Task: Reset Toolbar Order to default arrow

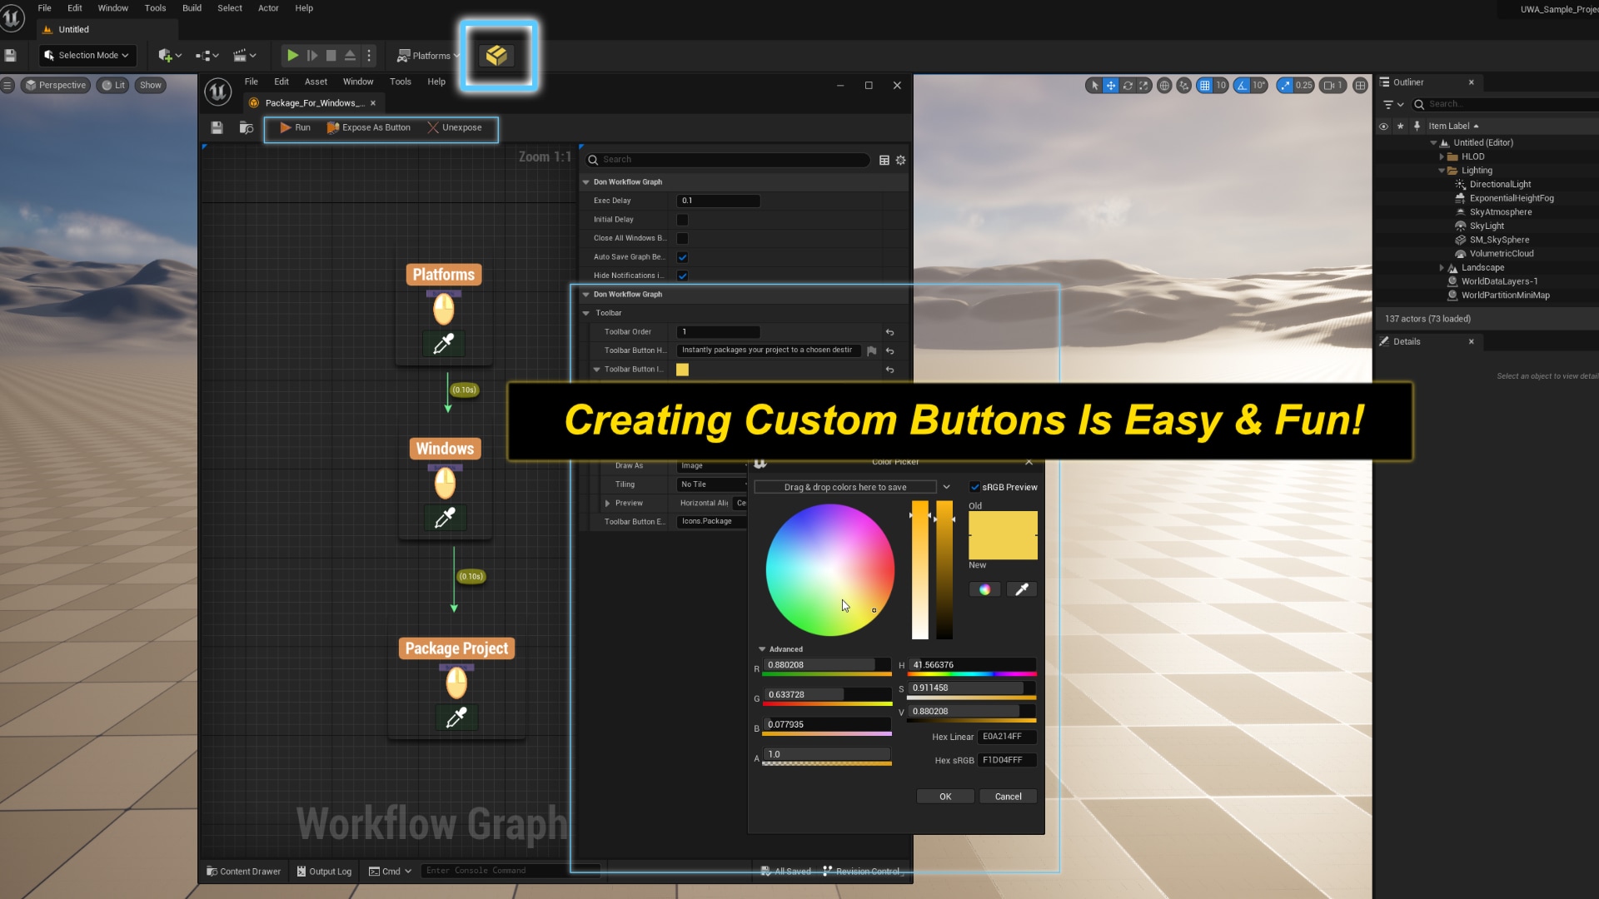Action: point(889,332)
